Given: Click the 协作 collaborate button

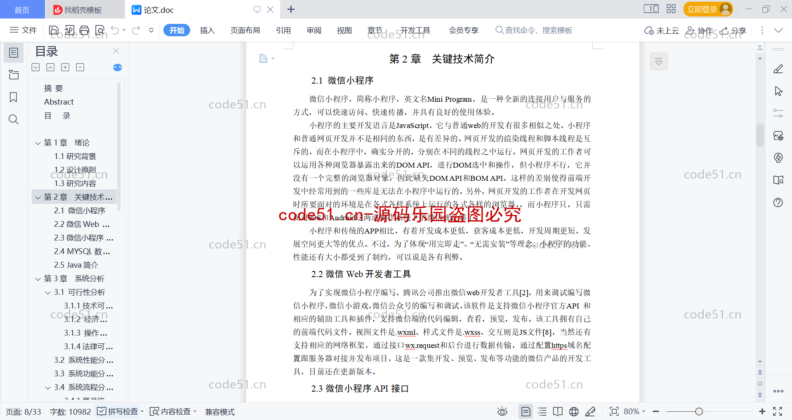Looking at the screenshot, I should [699, 30].
